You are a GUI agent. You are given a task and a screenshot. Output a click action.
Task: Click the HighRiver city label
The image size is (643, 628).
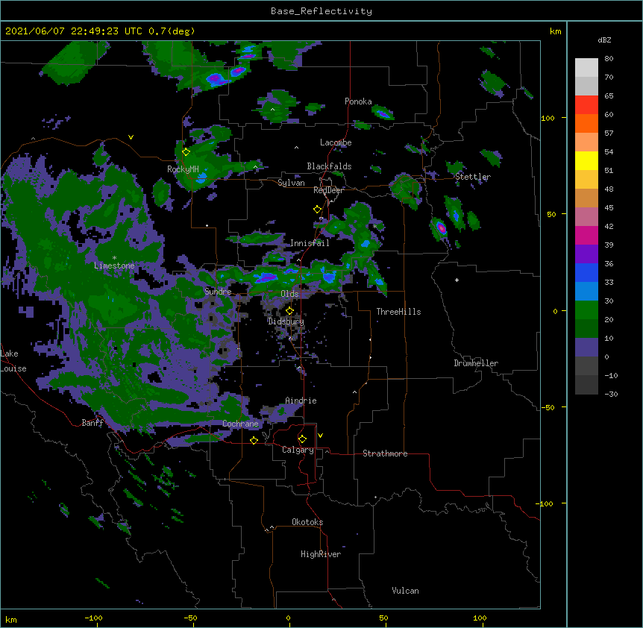[321, 554]
